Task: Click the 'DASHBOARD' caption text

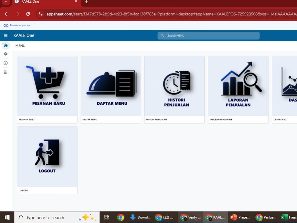Action: [x=280, y=120]
